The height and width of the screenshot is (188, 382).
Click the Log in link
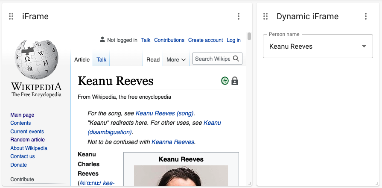[233, 40]
